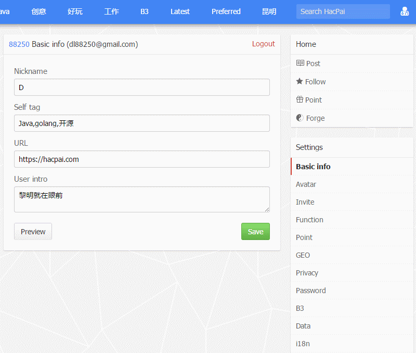Open the 昆明 navigation tab
The image size is (416, 353).
(x=269, y=11)
